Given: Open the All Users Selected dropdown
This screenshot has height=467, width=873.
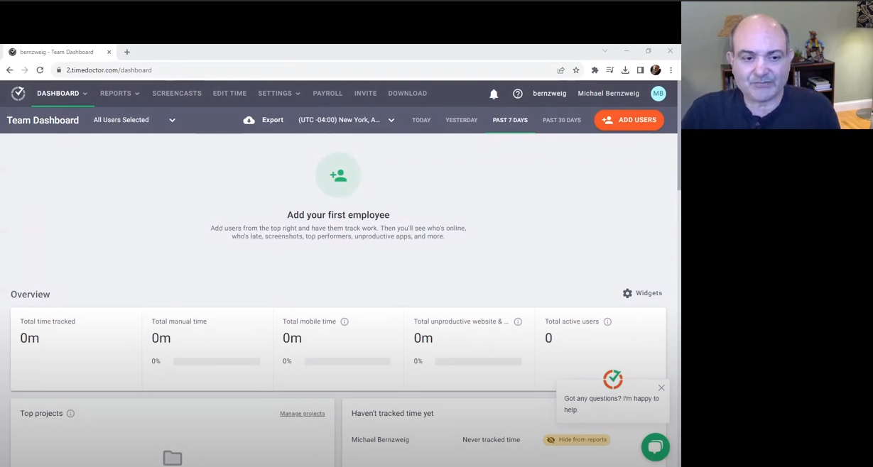Looking at the screenshot, I should pyautogui.click(x=134, y=120).
